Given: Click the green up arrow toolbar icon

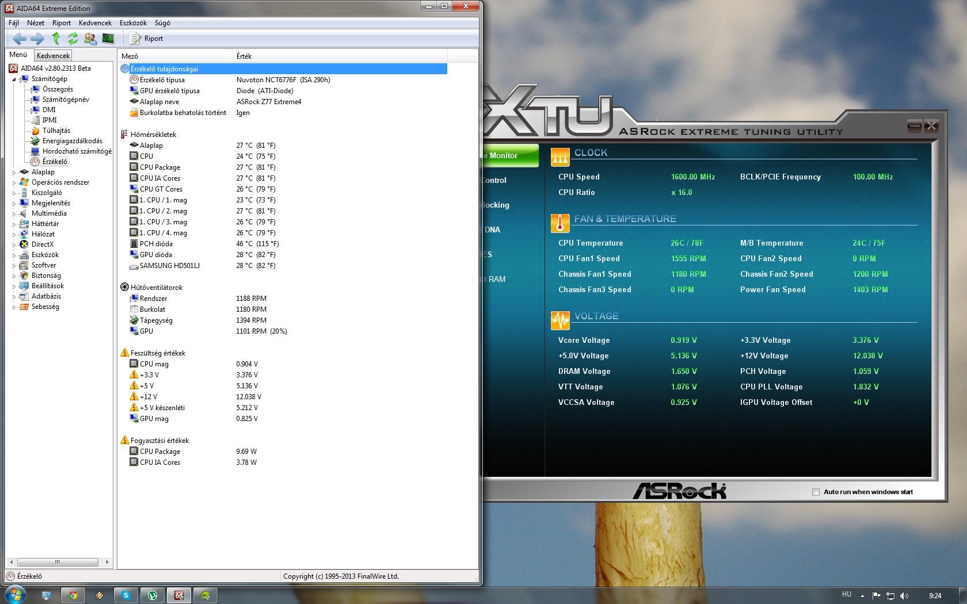Looking at the screenshot, I should 56,39.
